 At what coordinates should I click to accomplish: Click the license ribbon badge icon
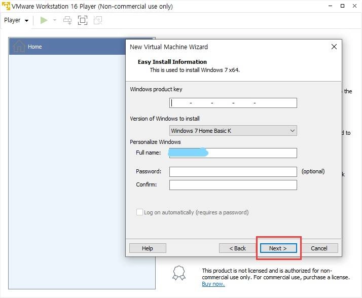point(179,273)
